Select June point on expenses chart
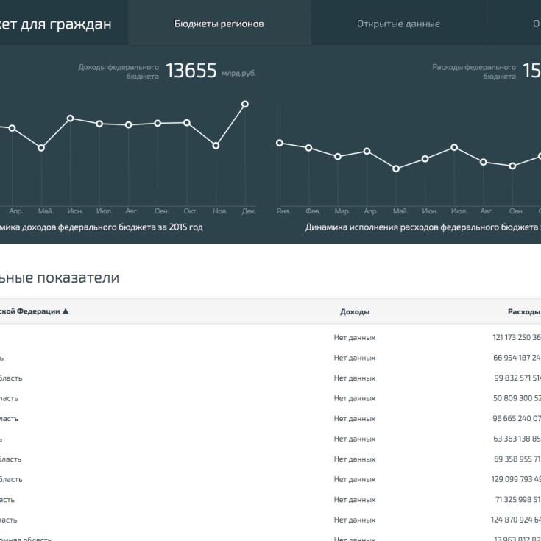The height and width of the screenshot is (541, 541). click(x=425, y=159)
